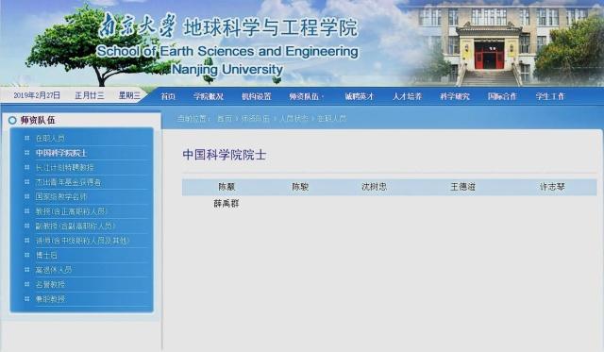
Task: Open 名誉教授 sidebar entry
Action: point(50,285)
